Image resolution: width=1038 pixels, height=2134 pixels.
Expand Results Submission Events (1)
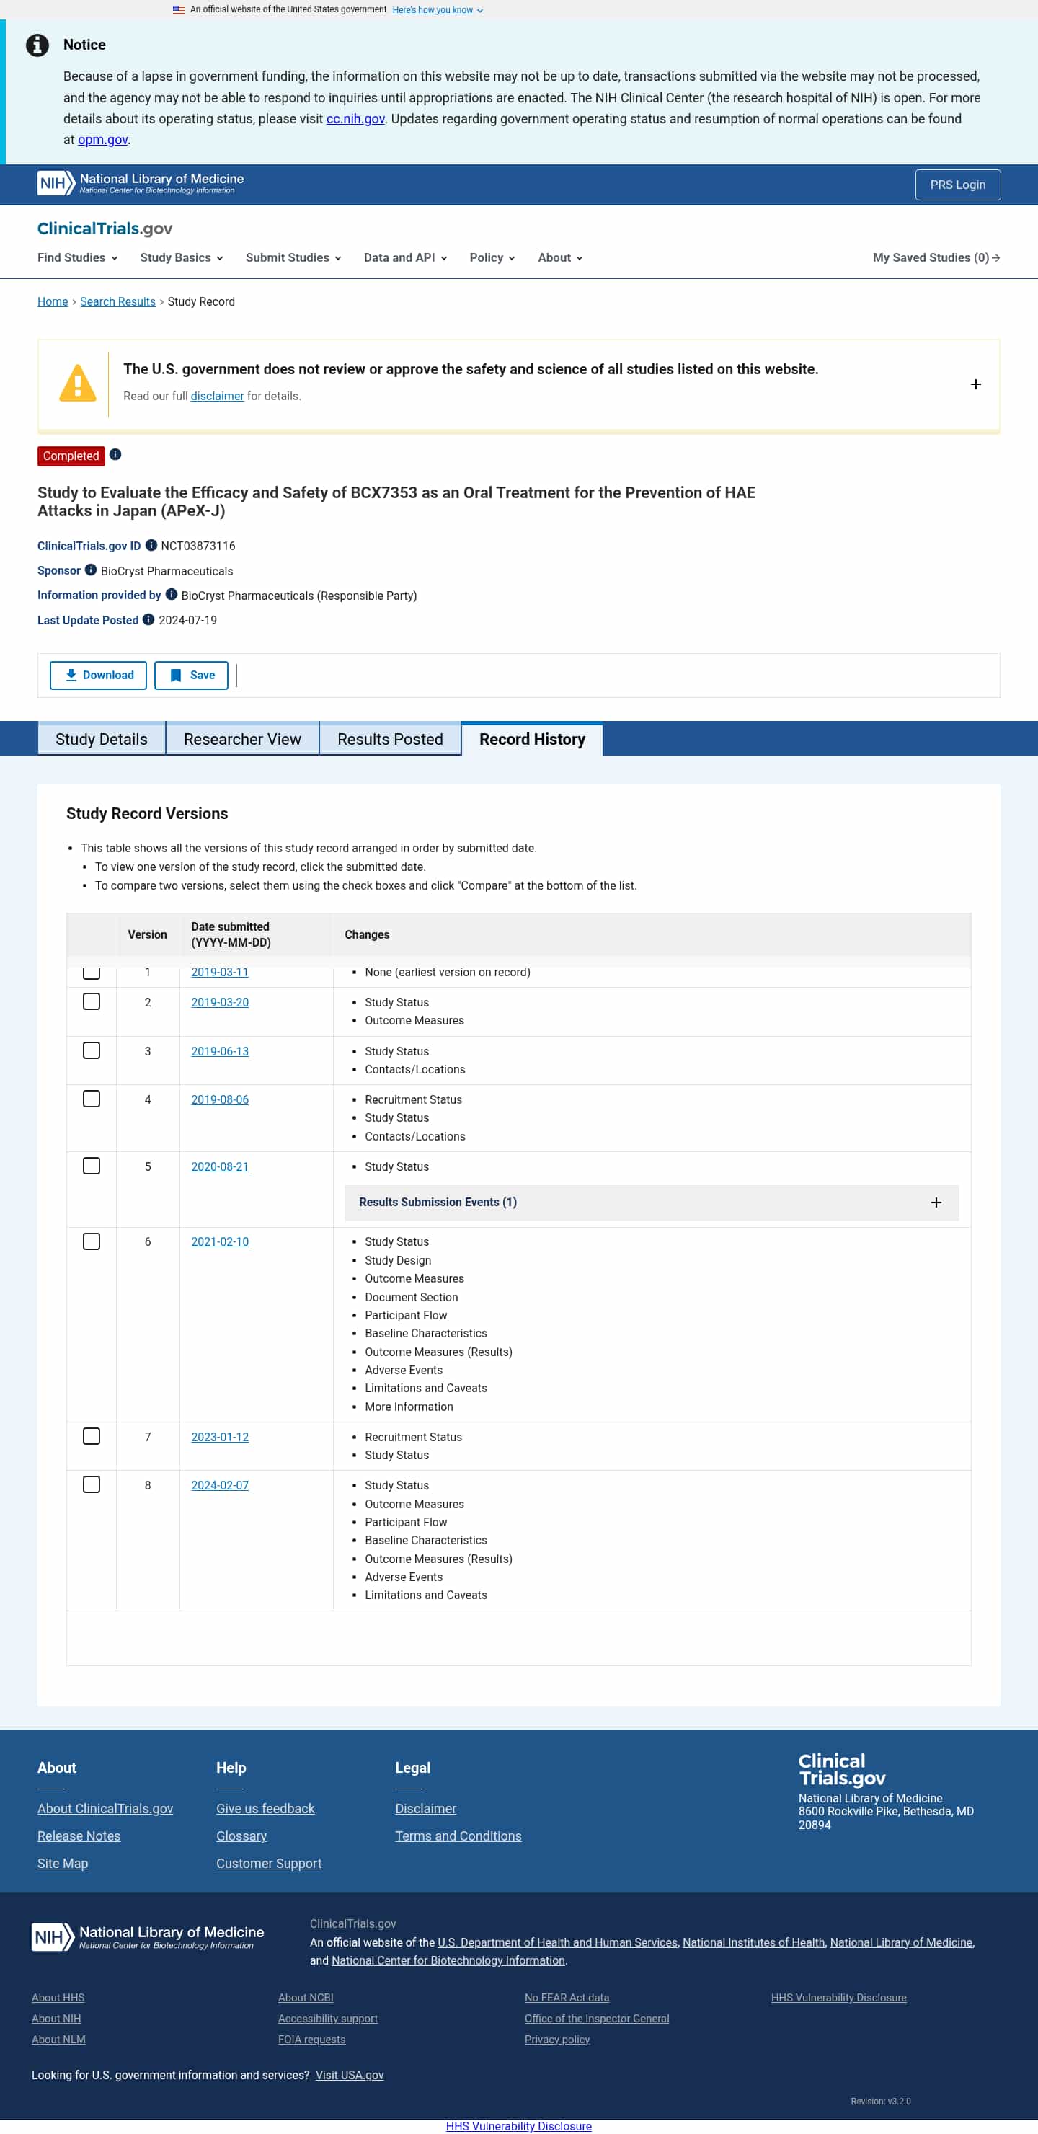tap(651, 1202)
